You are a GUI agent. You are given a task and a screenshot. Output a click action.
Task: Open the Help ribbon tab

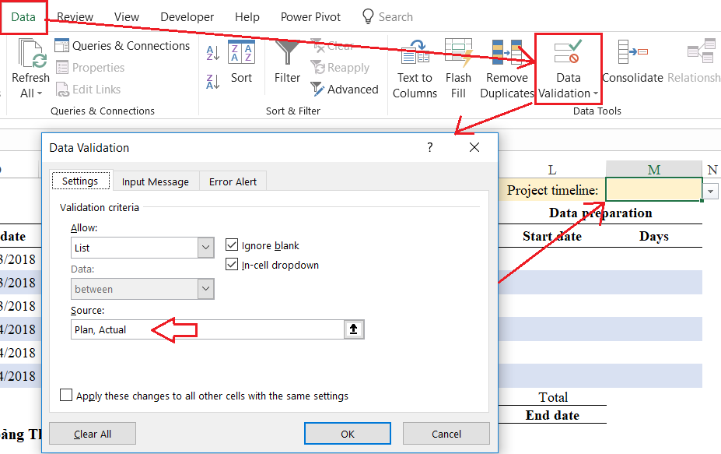247,17
